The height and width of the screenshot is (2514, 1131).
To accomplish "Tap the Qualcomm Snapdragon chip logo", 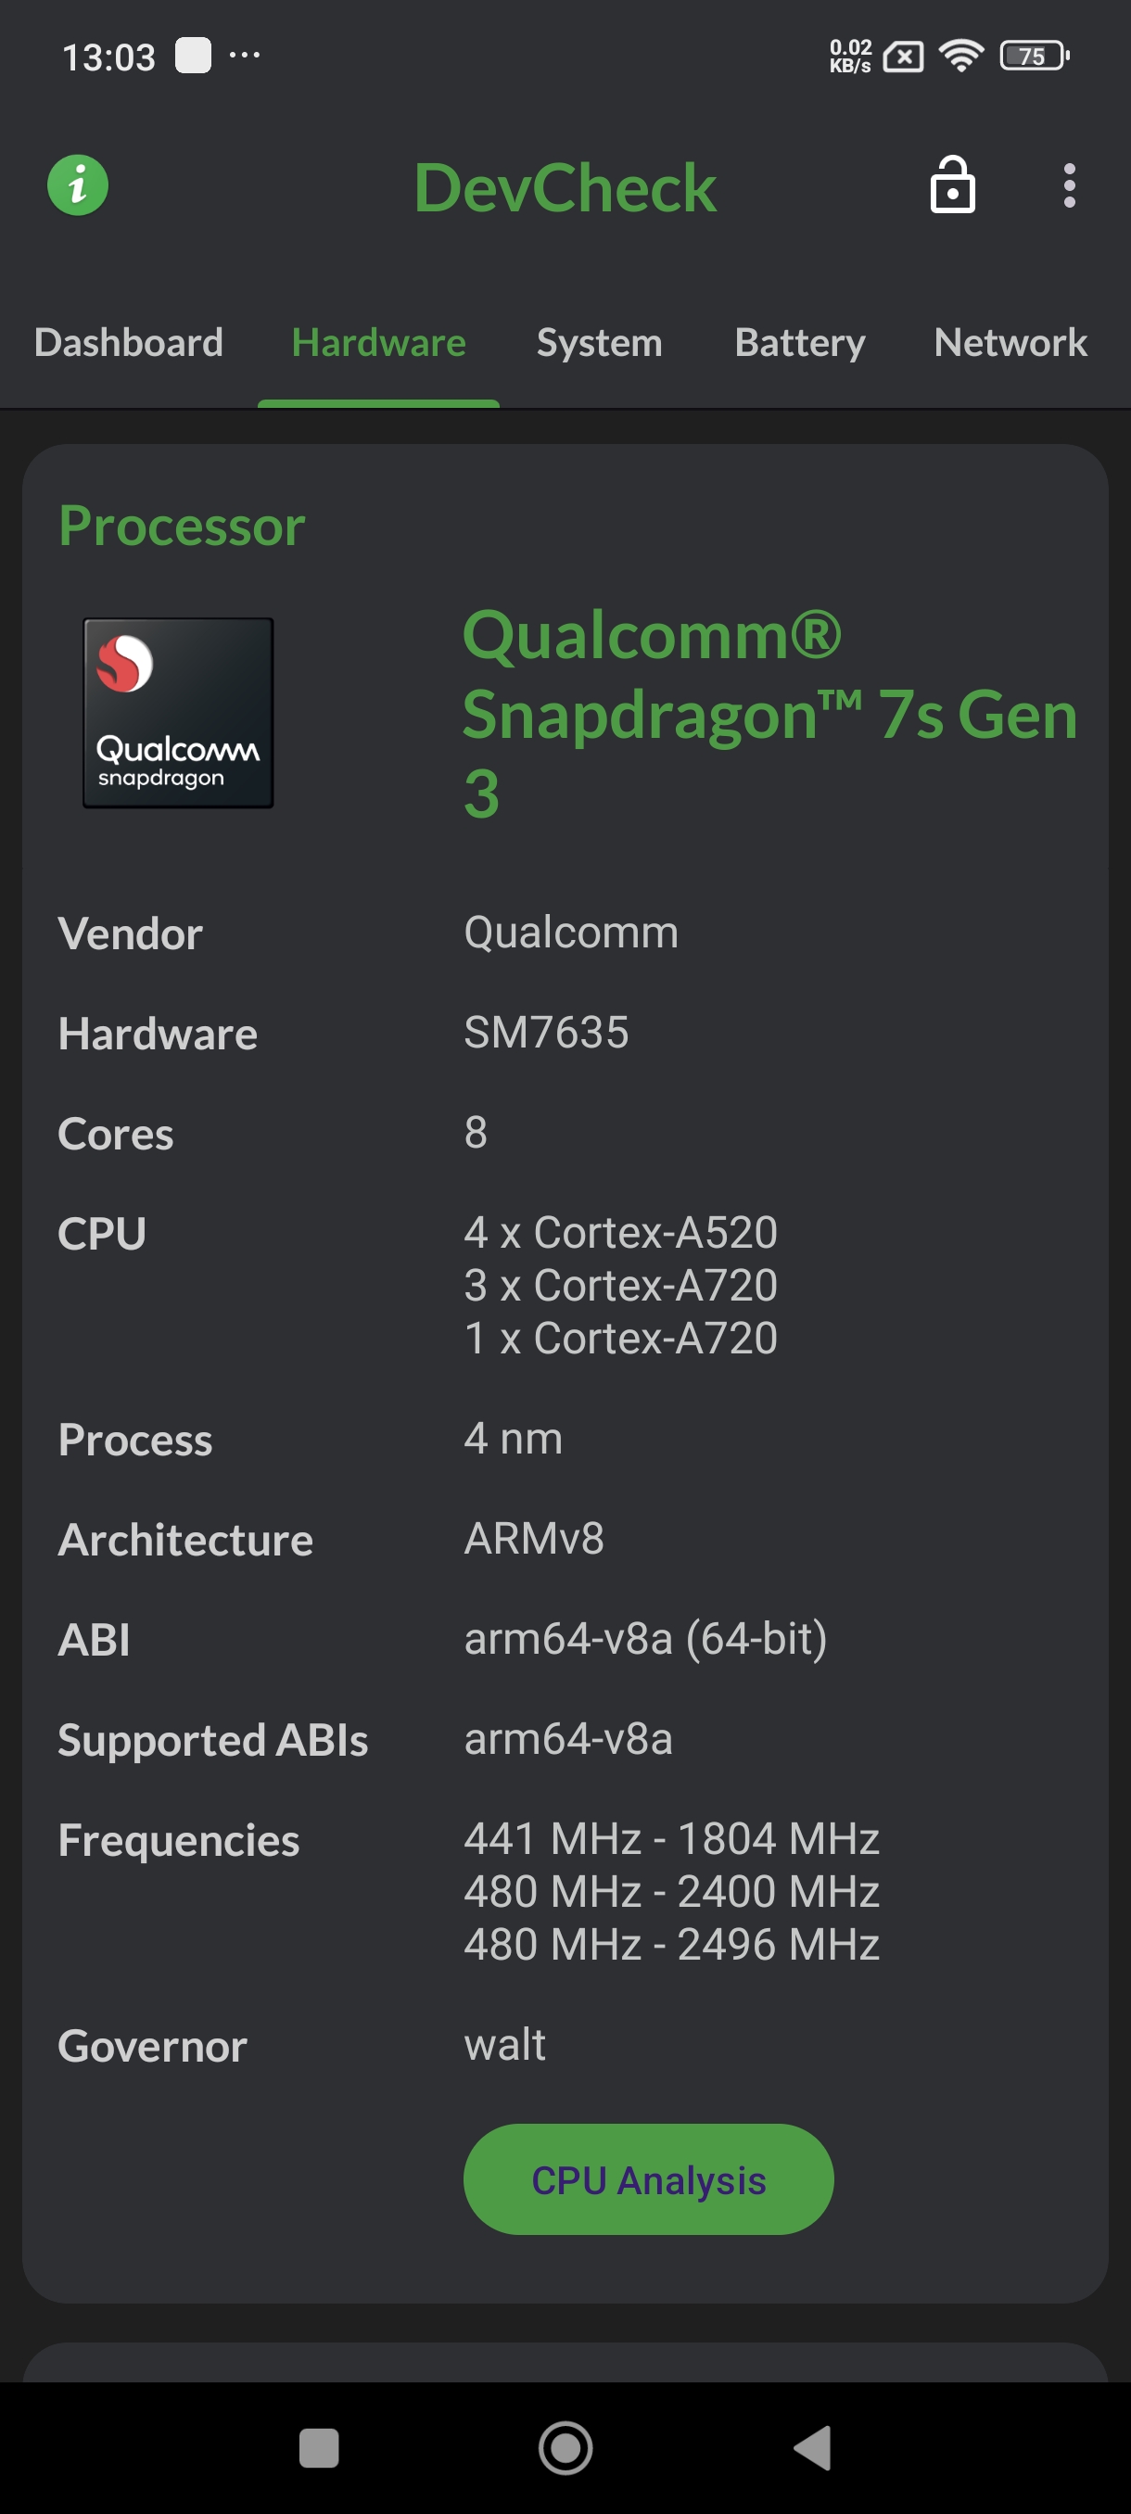I will pyautogui.click(x=179, y=713).
